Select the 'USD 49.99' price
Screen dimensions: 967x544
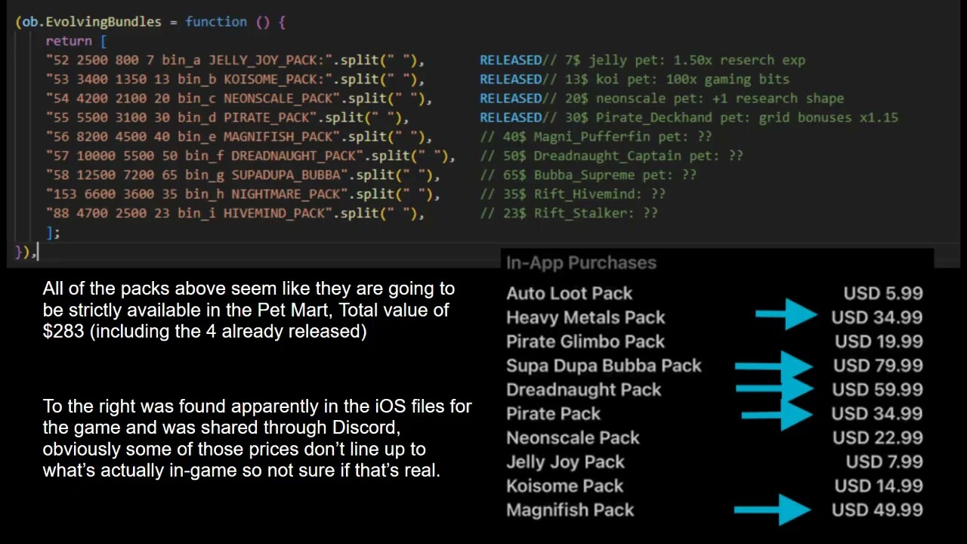877,510
